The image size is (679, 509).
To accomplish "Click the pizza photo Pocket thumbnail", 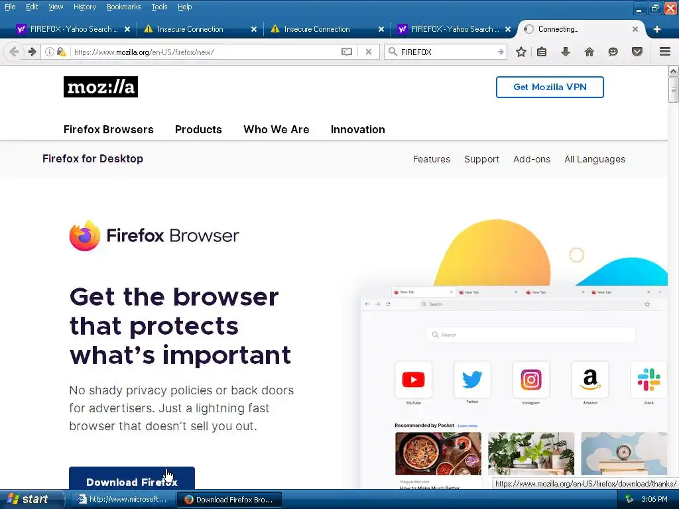I will tap(438, 453).
